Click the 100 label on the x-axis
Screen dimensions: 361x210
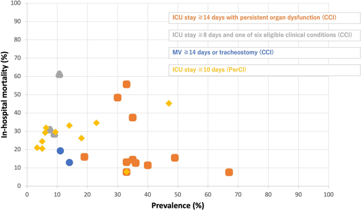[329, 194]
